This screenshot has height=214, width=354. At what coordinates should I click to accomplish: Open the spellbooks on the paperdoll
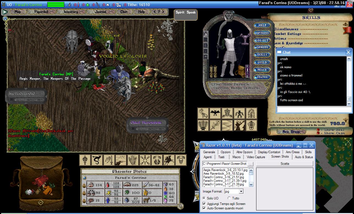213,72
